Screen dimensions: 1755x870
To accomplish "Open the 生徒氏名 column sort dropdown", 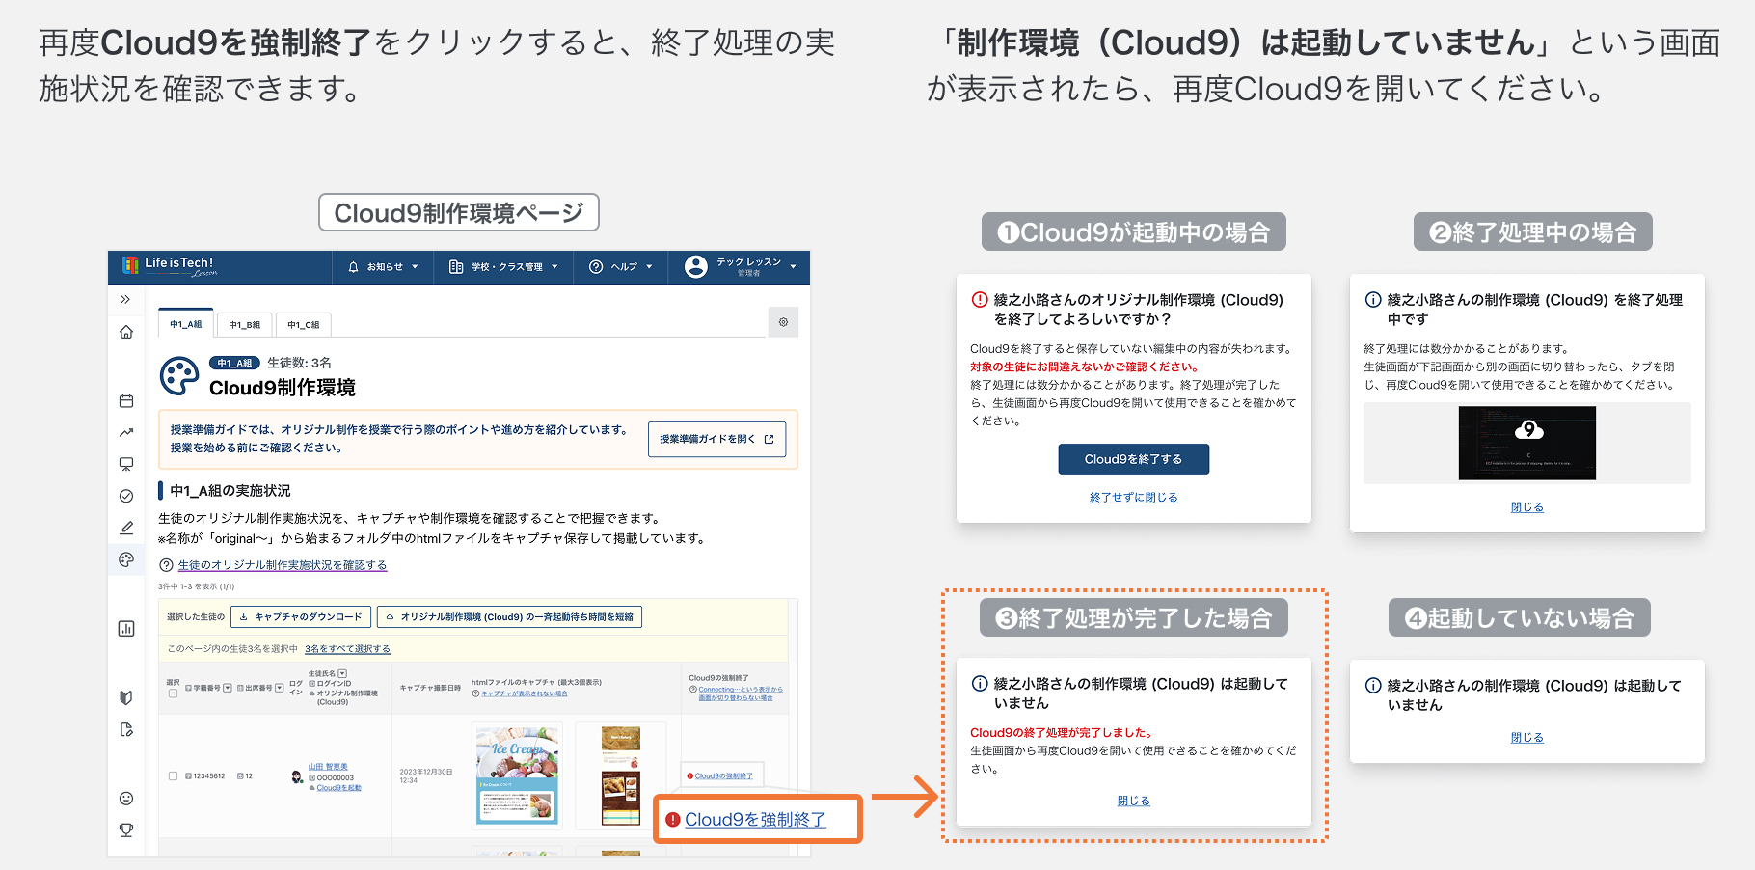I will tap(342, 673).
